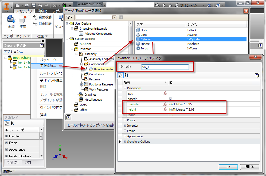This screenshot has height=176, width=266.
Task: Click the Redo arrow icon
Action: [46, 5]
